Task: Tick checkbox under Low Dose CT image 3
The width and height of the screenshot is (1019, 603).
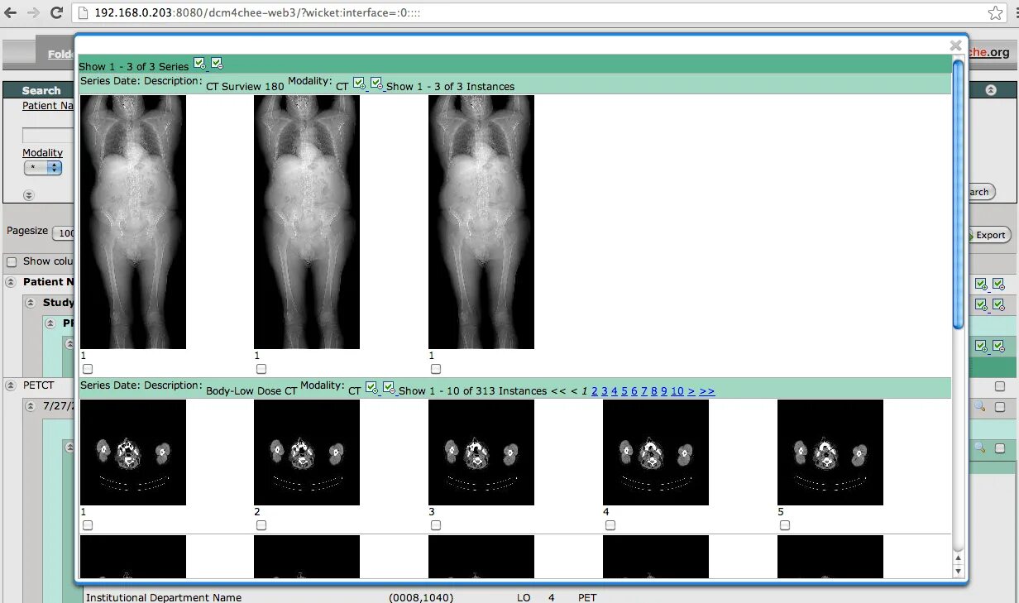Action: (x=436, y=525)
